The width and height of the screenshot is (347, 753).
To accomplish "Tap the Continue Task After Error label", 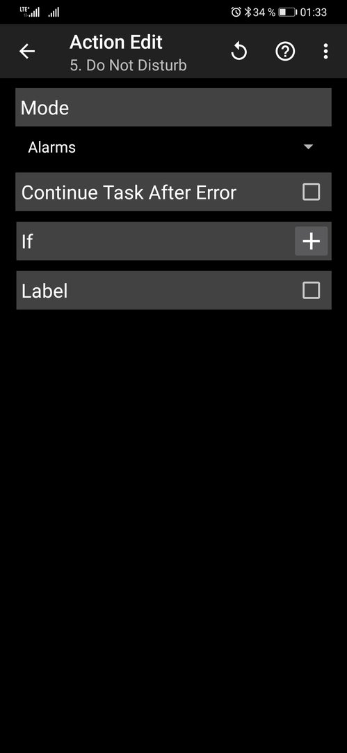I will coord(129,192).
